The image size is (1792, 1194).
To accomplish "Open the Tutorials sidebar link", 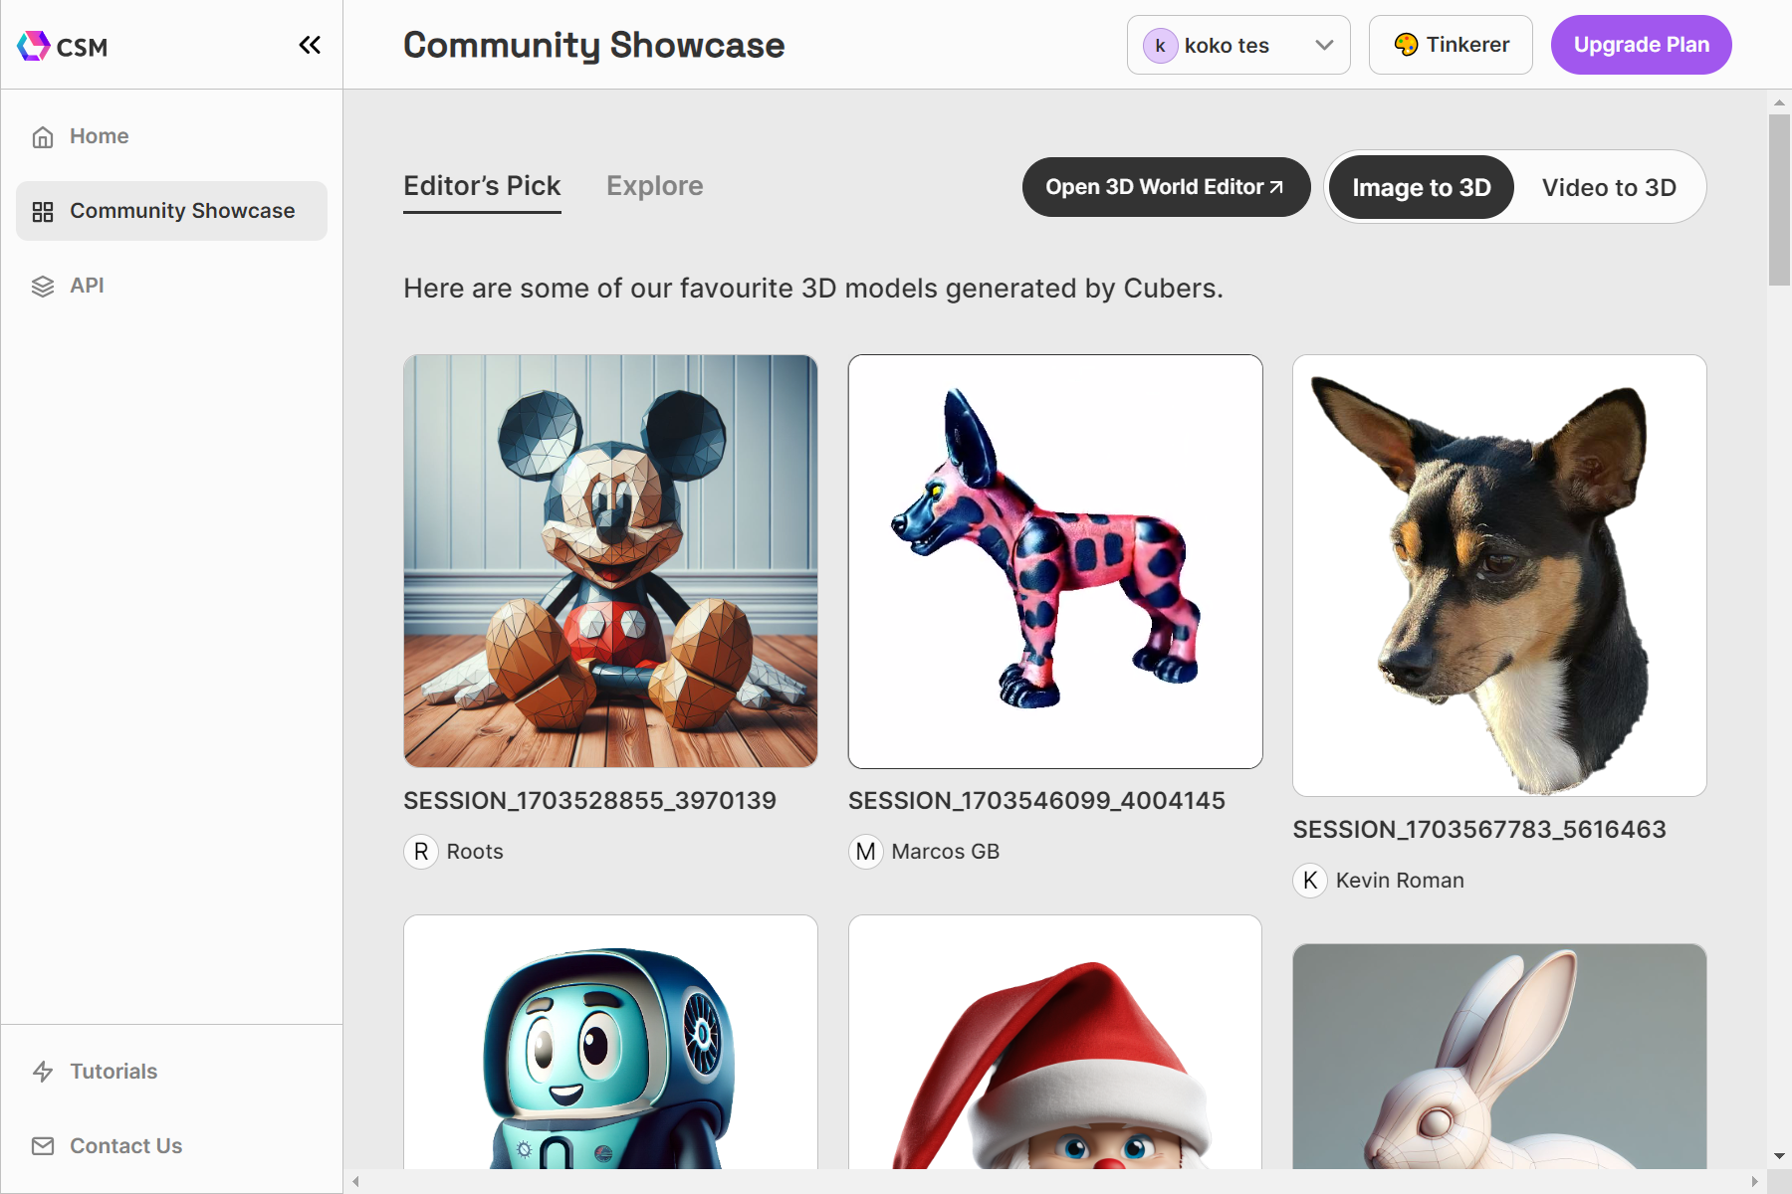I will pyautogui.click(x=171, y=1072).
